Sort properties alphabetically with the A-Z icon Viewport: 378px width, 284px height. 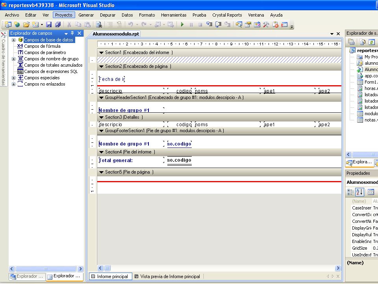tap(359, 192)
